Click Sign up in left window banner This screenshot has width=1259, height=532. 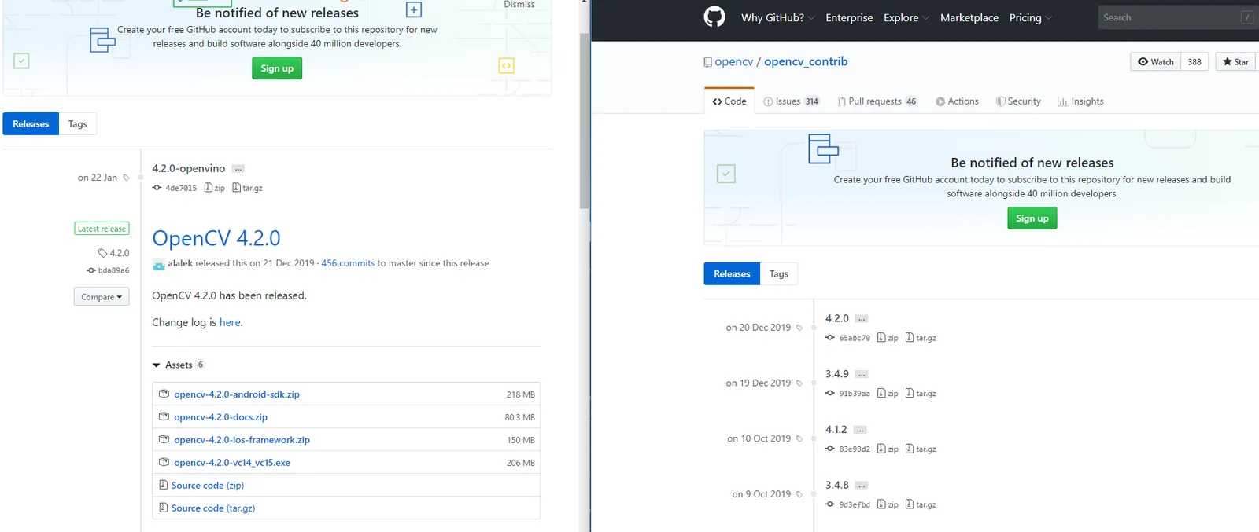(277, 68)
